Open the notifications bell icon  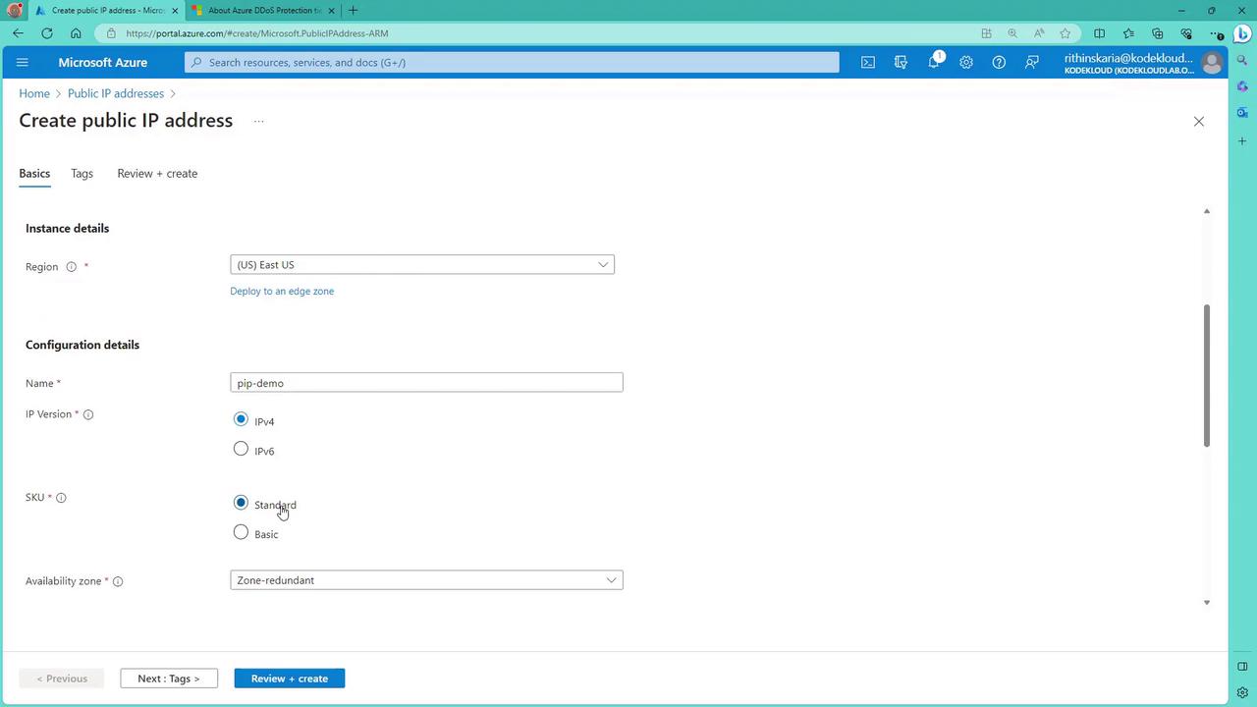tap(934, 62)
